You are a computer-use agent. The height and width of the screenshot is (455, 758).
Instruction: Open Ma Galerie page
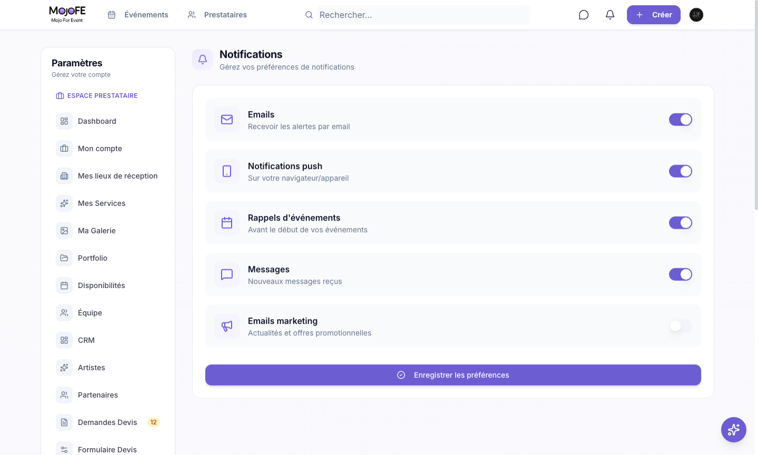pyautogui.click(x=108, y=231)
